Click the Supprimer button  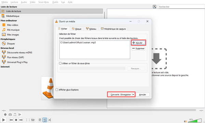[138, 49]
